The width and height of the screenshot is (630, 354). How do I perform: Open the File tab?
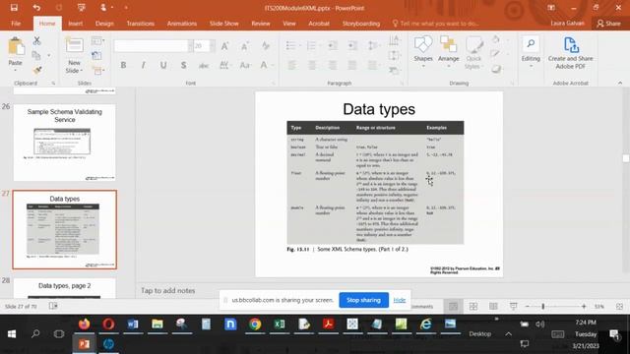coord(16,24)
